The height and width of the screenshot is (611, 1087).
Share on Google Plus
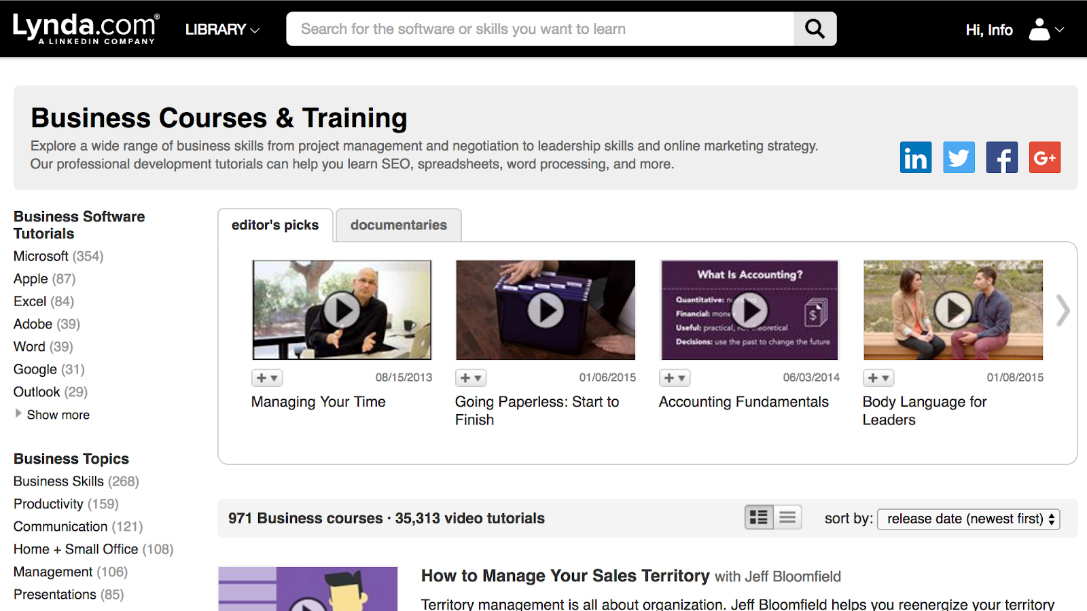pos(1045,158)
